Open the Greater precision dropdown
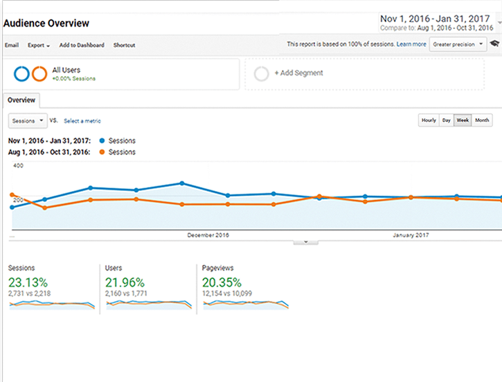The image size is (502, 382). (458, 44)
